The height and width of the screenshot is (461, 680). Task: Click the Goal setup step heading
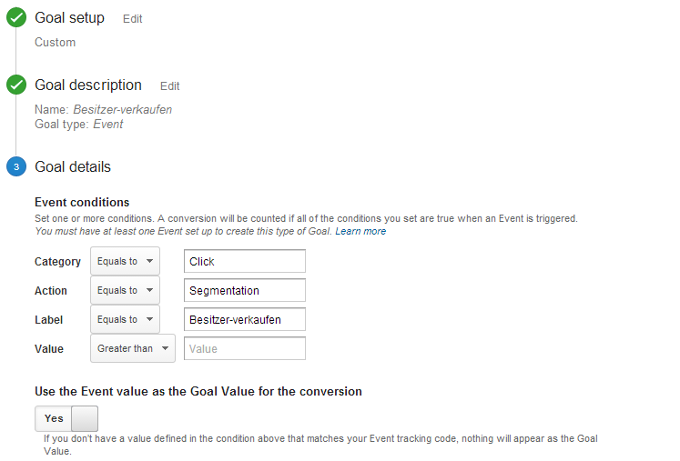point(69,18)
